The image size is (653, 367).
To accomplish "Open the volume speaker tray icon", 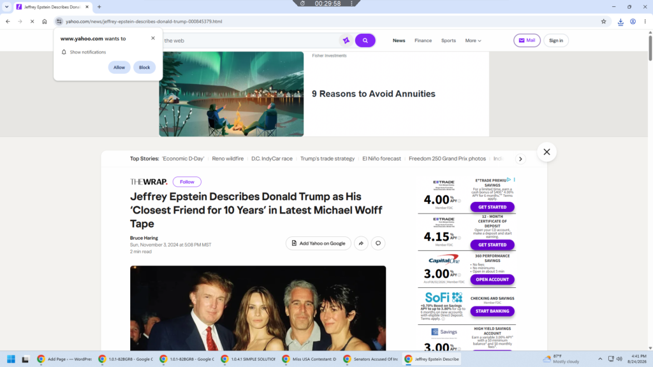I will (x=619, y=359).
